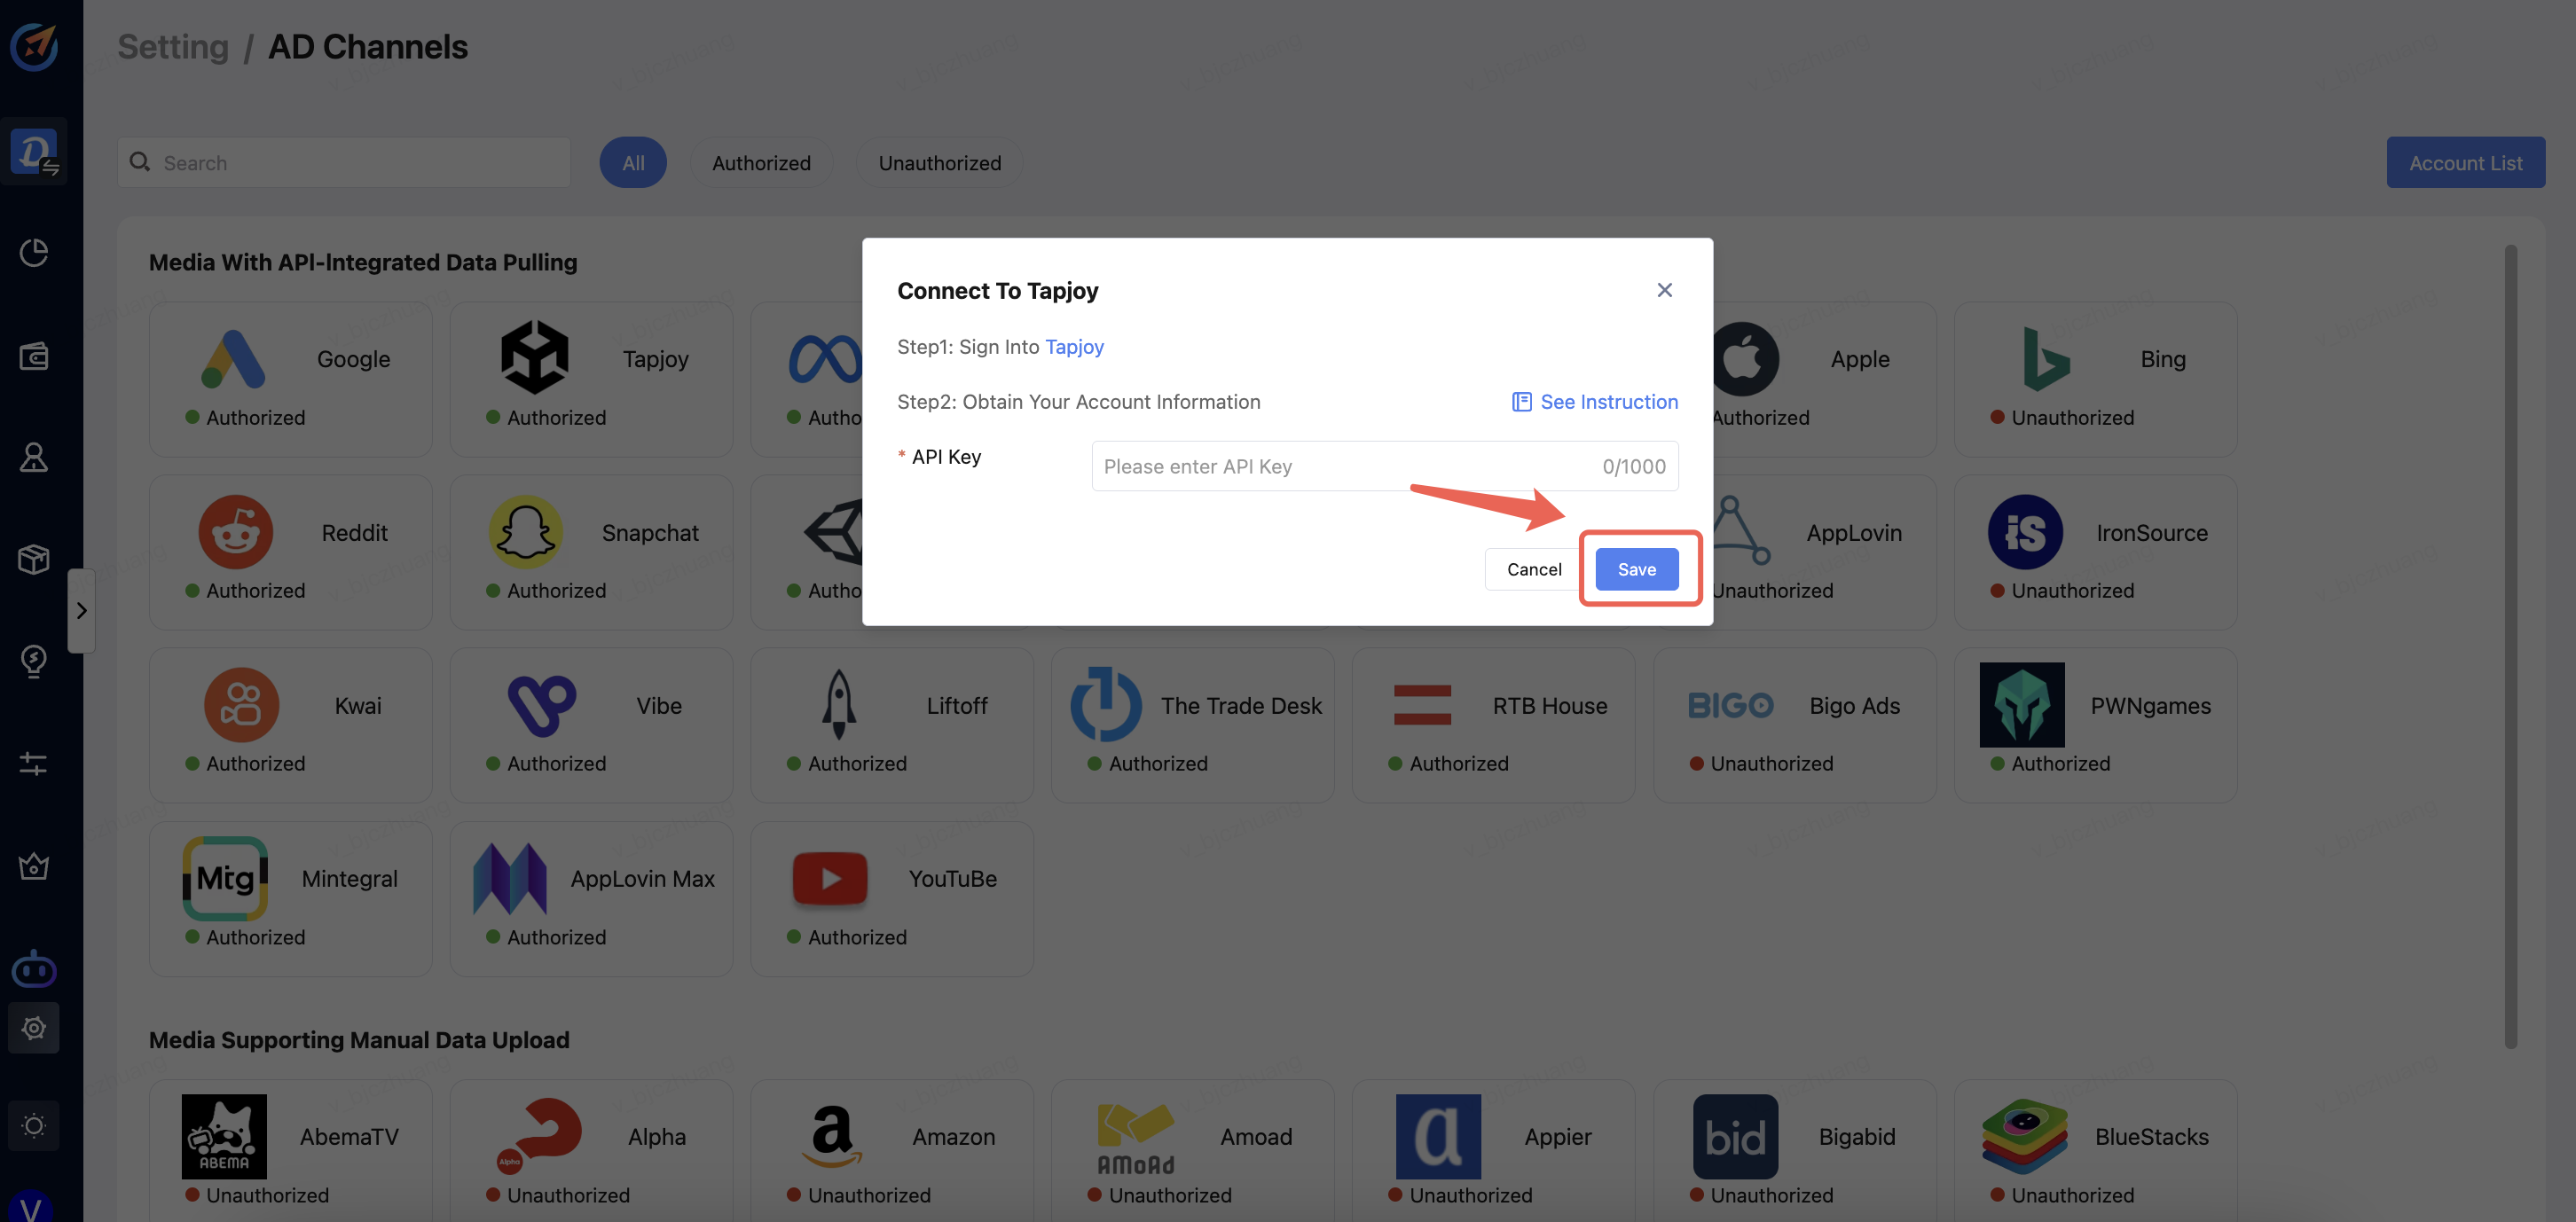This screenshot has height=1222, width=2576.
Task: Select the All filter tab
Action: tap(633, 162)
